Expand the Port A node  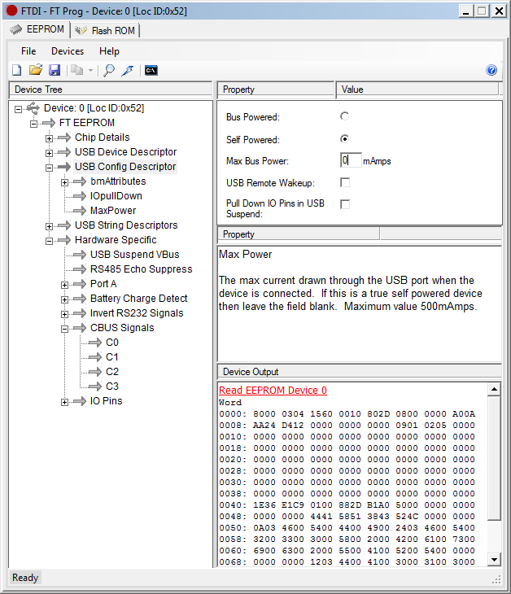click(65, 285)
